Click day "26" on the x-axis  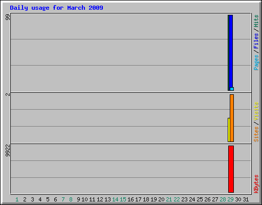tap(207, 199)
